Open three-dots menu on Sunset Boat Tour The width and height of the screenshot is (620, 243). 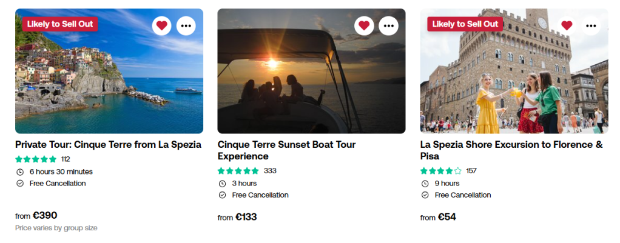click(389, 25)
